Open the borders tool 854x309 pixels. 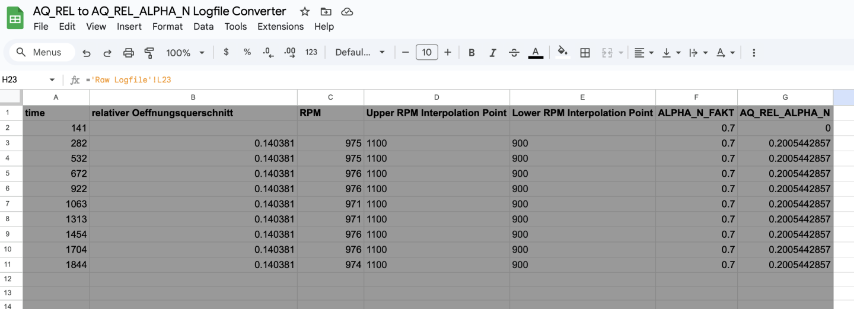pyautogui.click(x=585, y=53)
